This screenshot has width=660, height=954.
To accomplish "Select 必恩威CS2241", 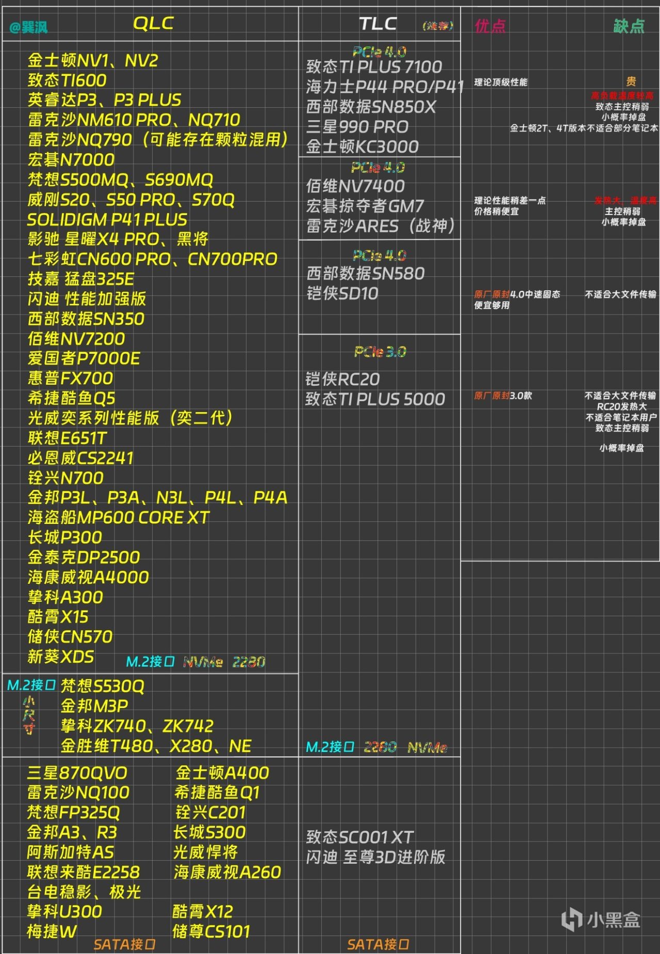I will [x=81, y=458].
